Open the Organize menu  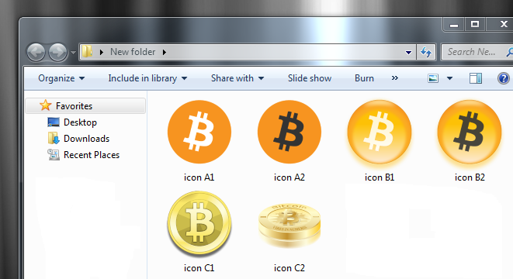61,78
